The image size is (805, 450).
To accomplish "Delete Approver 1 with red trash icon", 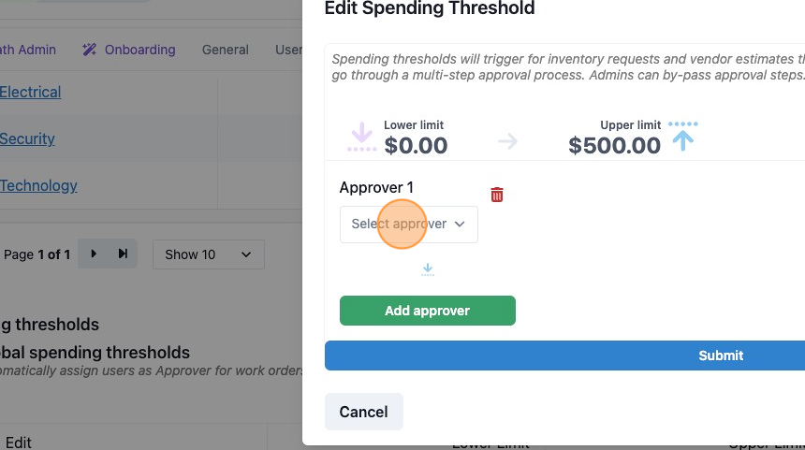I will [496, 195].
